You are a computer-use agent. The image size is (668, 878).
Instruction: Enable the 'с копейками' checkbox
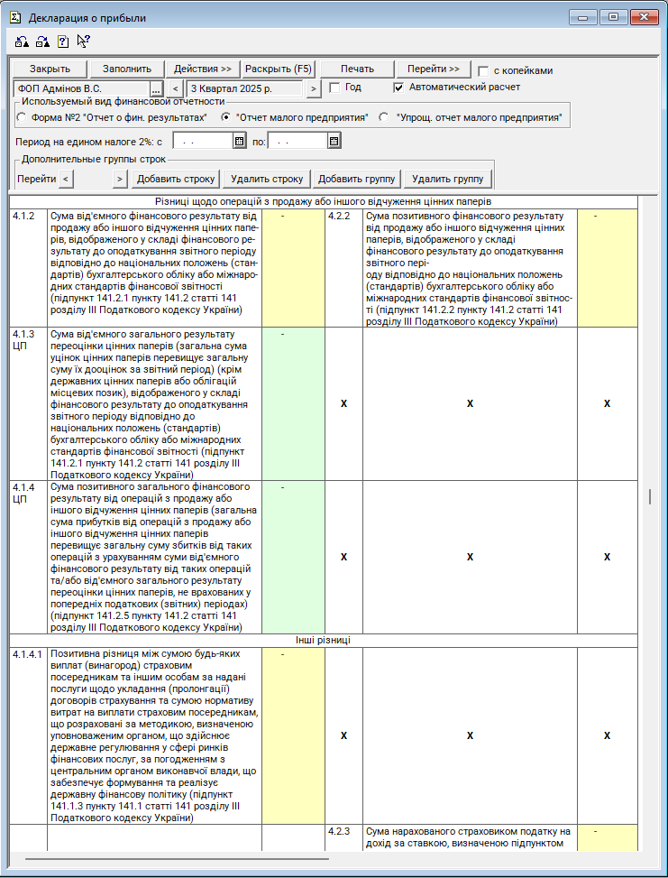[x=483, y=70]
